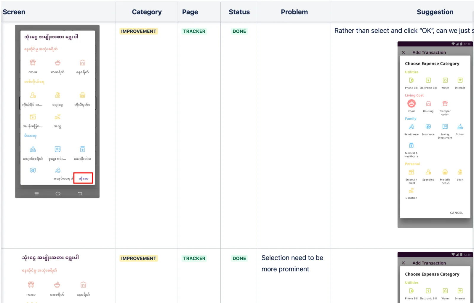Click the Android back icon in Burmese phone screenshot
Screen dimensions: 474x303
point(80,194)
